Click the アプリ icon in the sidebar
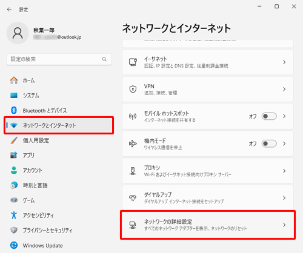This screenshot has height=253, width=303. click(14, 155)
